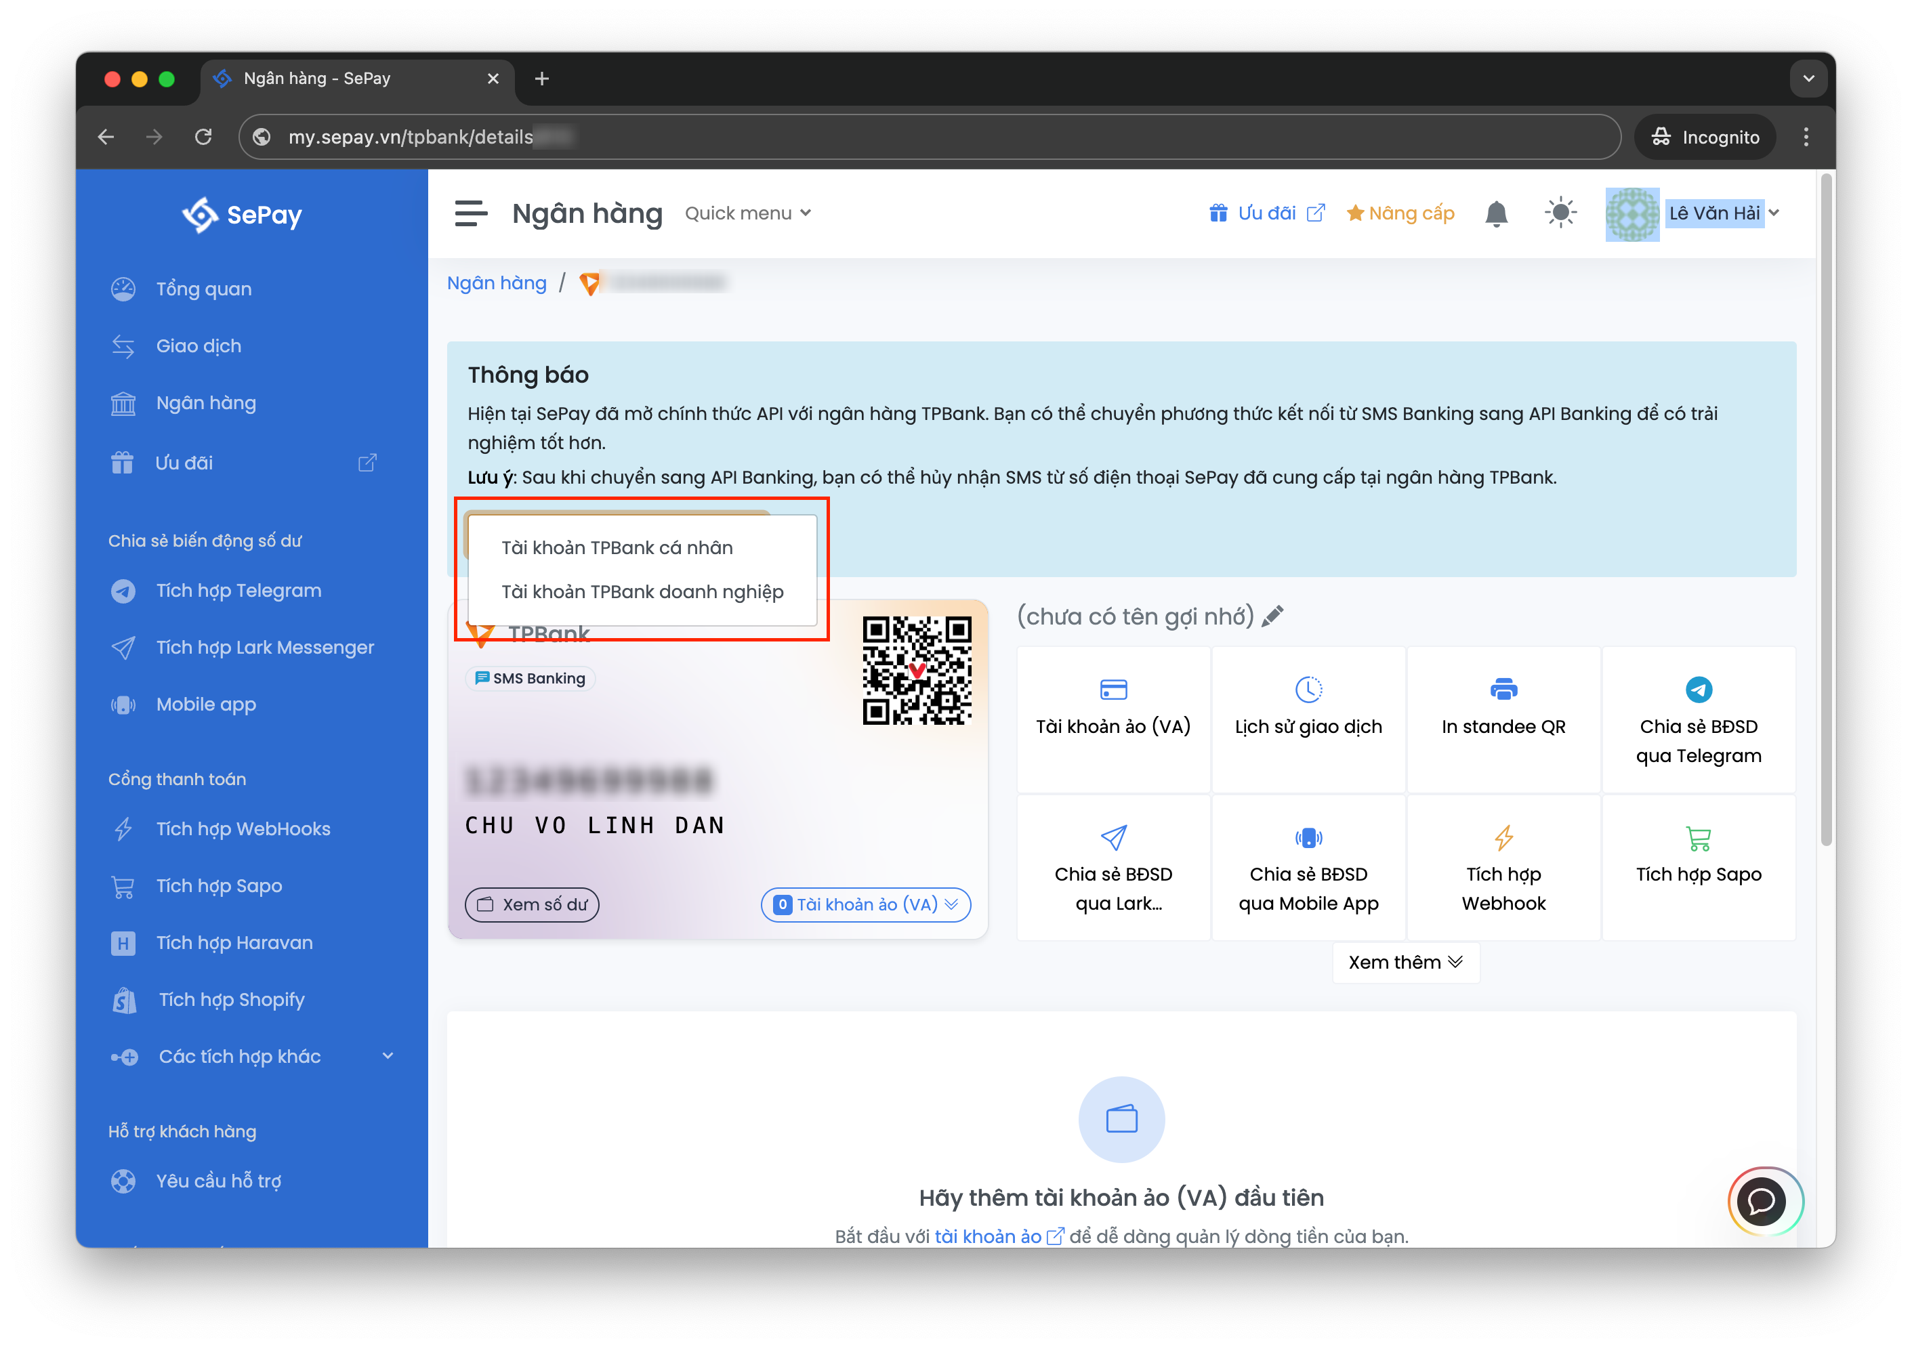1912x1348 pixels.
Task: Open the live chat bubble
Action: click(1762, 1202)
